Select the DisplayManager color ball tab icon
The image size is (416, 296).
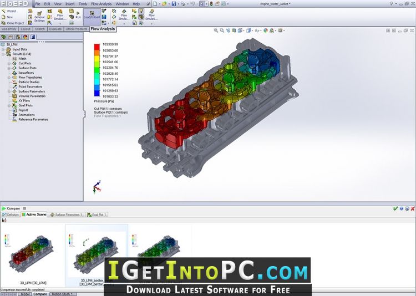coord(25,37)
